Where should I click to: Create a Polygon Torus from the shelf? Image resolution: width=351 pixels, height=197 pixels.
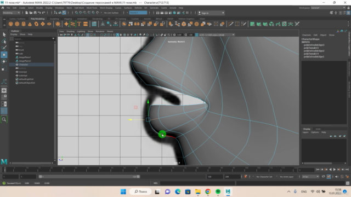point(36,24)
